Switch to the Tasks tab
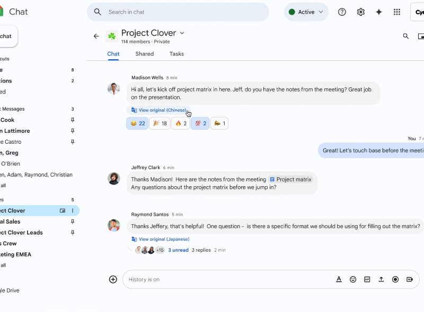424x312 pixels. tap(176, 54)
